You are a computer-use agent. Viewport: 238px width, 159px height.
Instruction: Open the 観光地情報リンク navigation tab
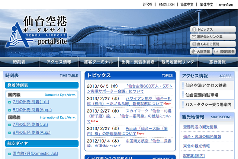click(x=178, y=62)
